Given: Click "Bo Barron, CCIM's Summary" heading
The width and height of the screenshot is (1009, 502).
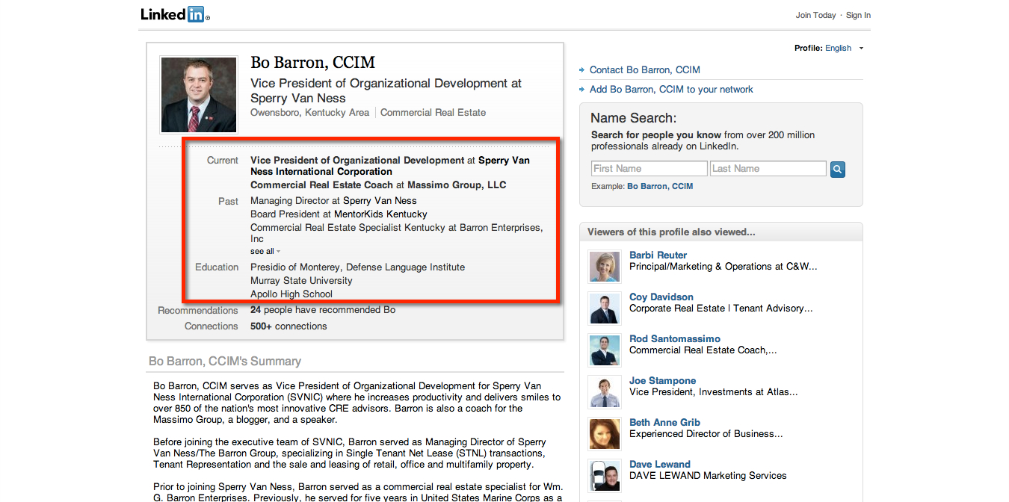Looking at the screenshot, I should click(x=225, y=362).
